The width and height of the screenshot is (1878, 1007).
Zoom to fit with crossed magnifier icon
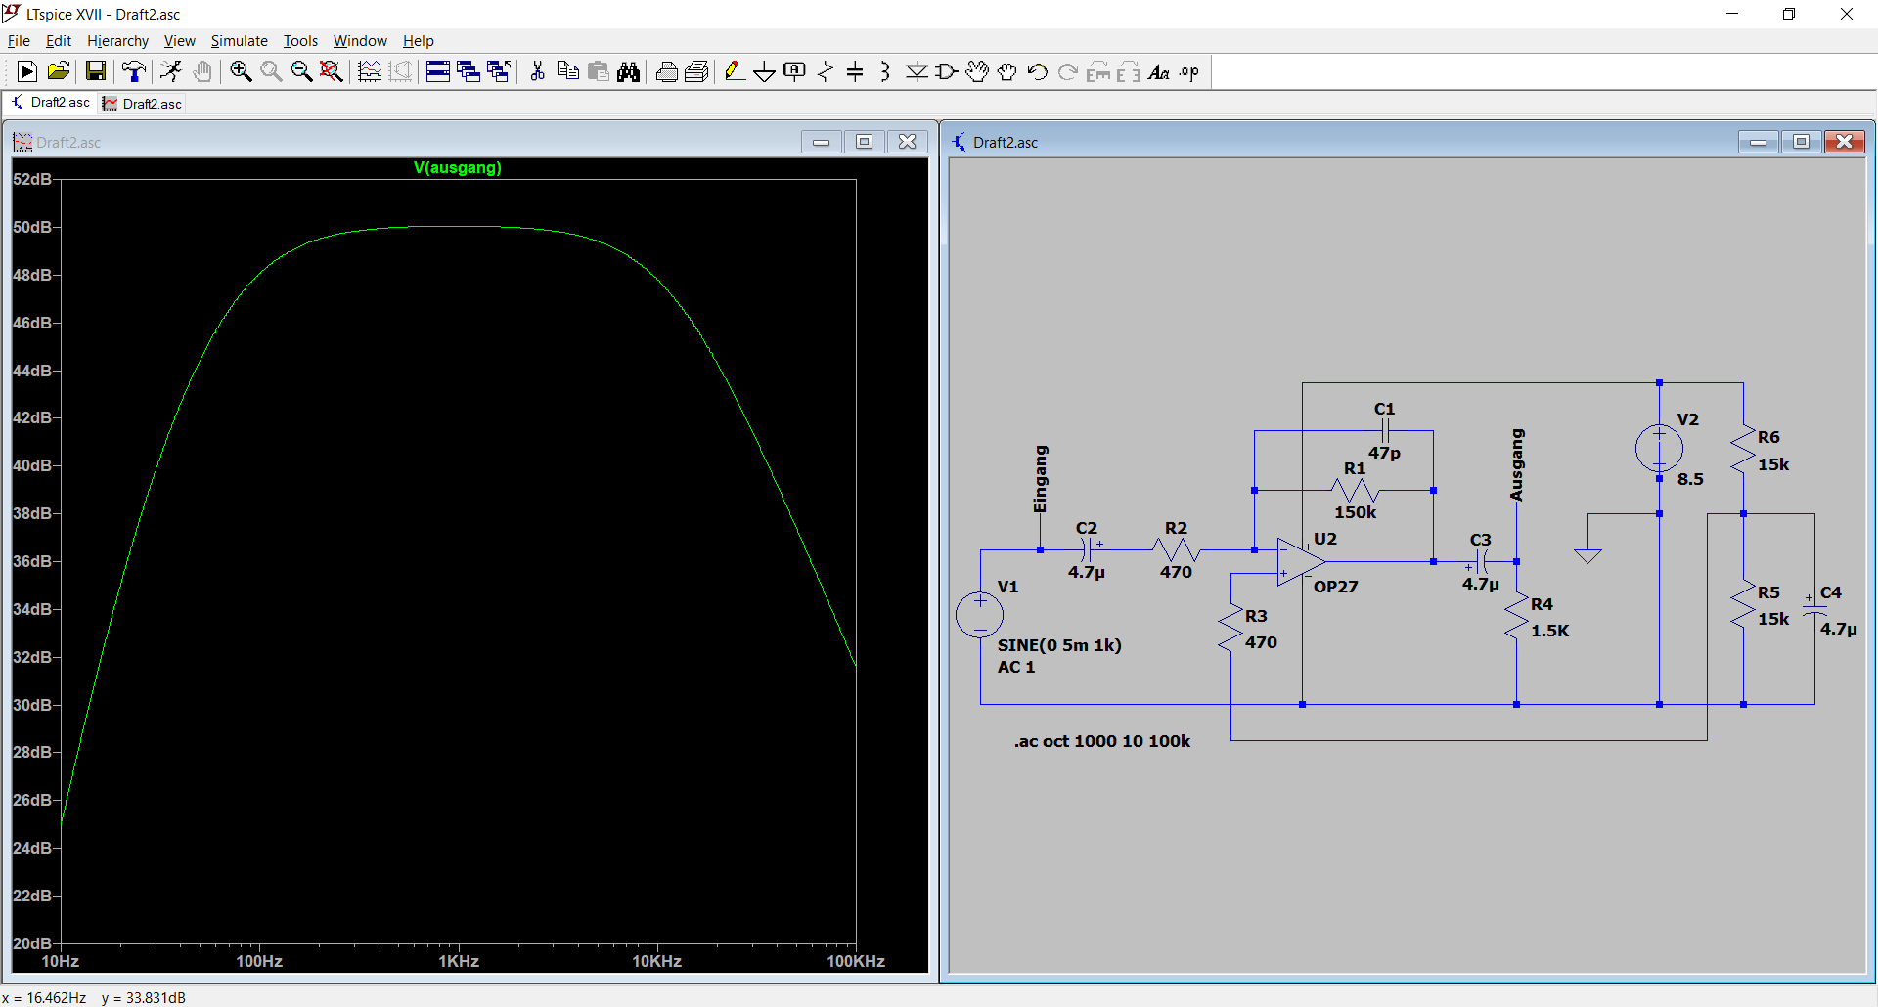click(332, 71)
